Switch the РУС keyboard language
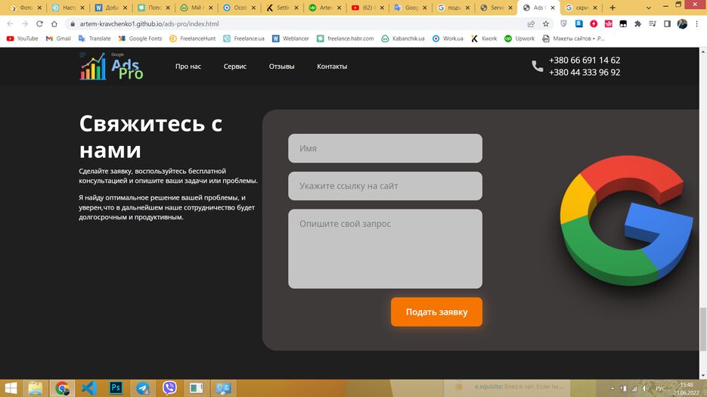This screenshot has height=397, width=707. coord(661,389)
